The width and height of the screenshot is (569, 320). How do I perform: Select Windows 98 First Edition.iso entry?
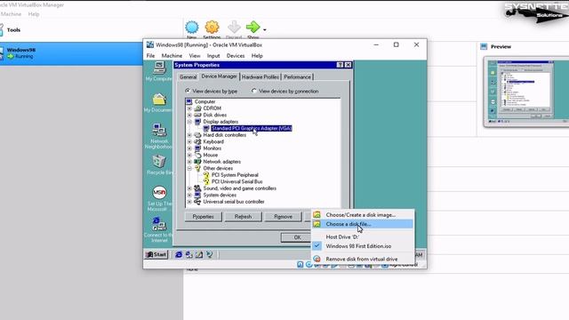pos(363,246)
